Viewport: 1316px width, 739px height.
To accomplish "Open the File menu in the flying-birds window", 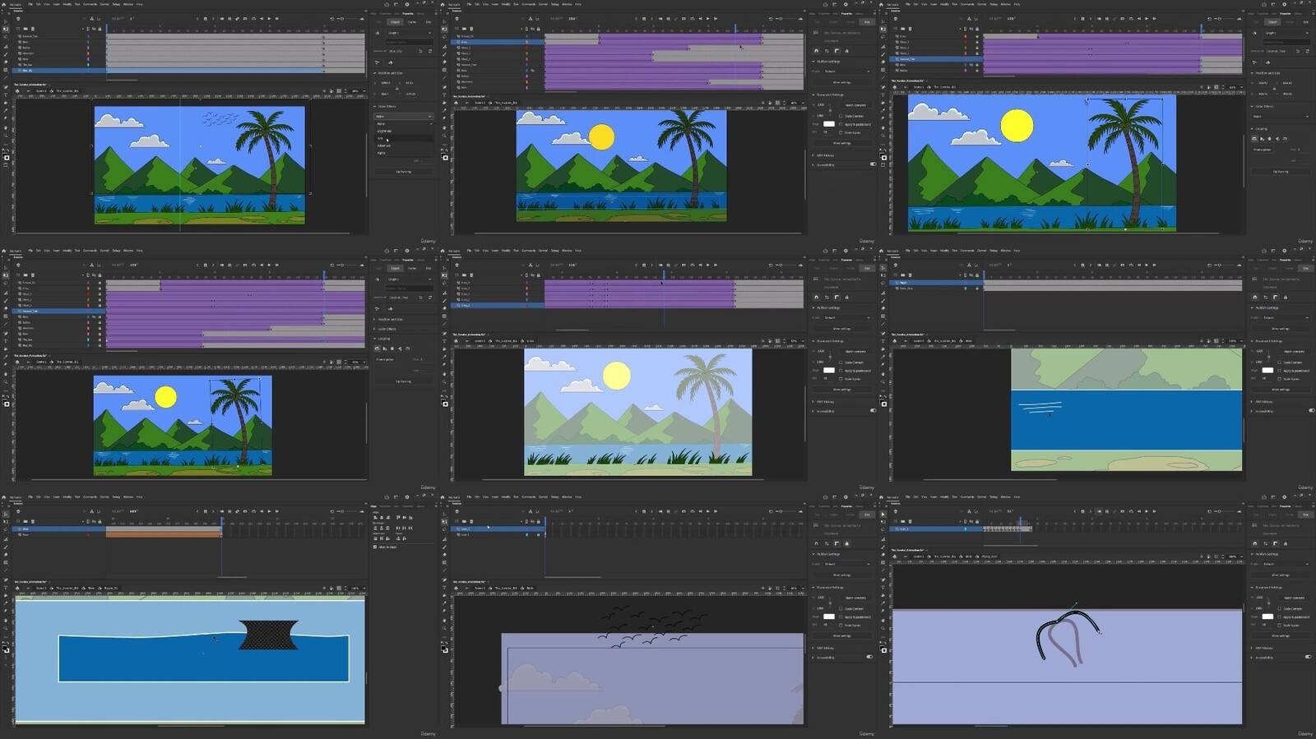I will [x=469, y=497].
